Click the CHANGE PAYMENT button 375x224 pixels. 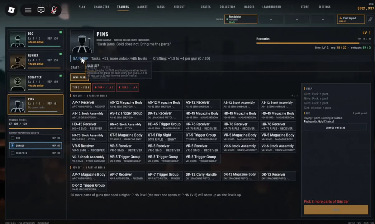pyautogui.click(x=335, y=128)
